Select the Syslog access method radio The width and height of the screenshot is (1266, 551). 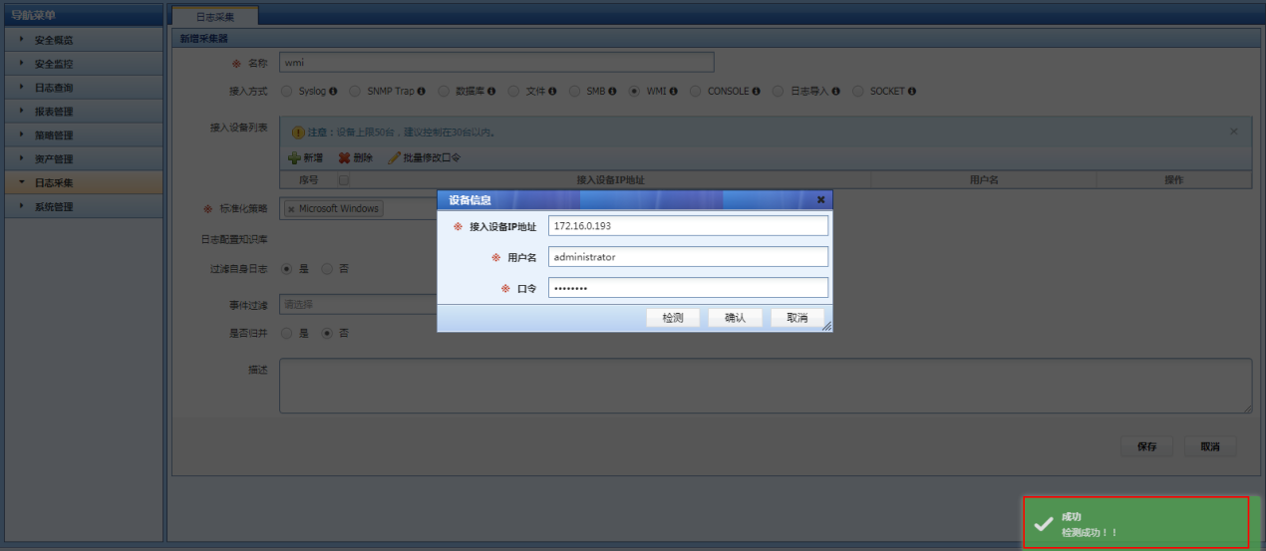(287, 92)
